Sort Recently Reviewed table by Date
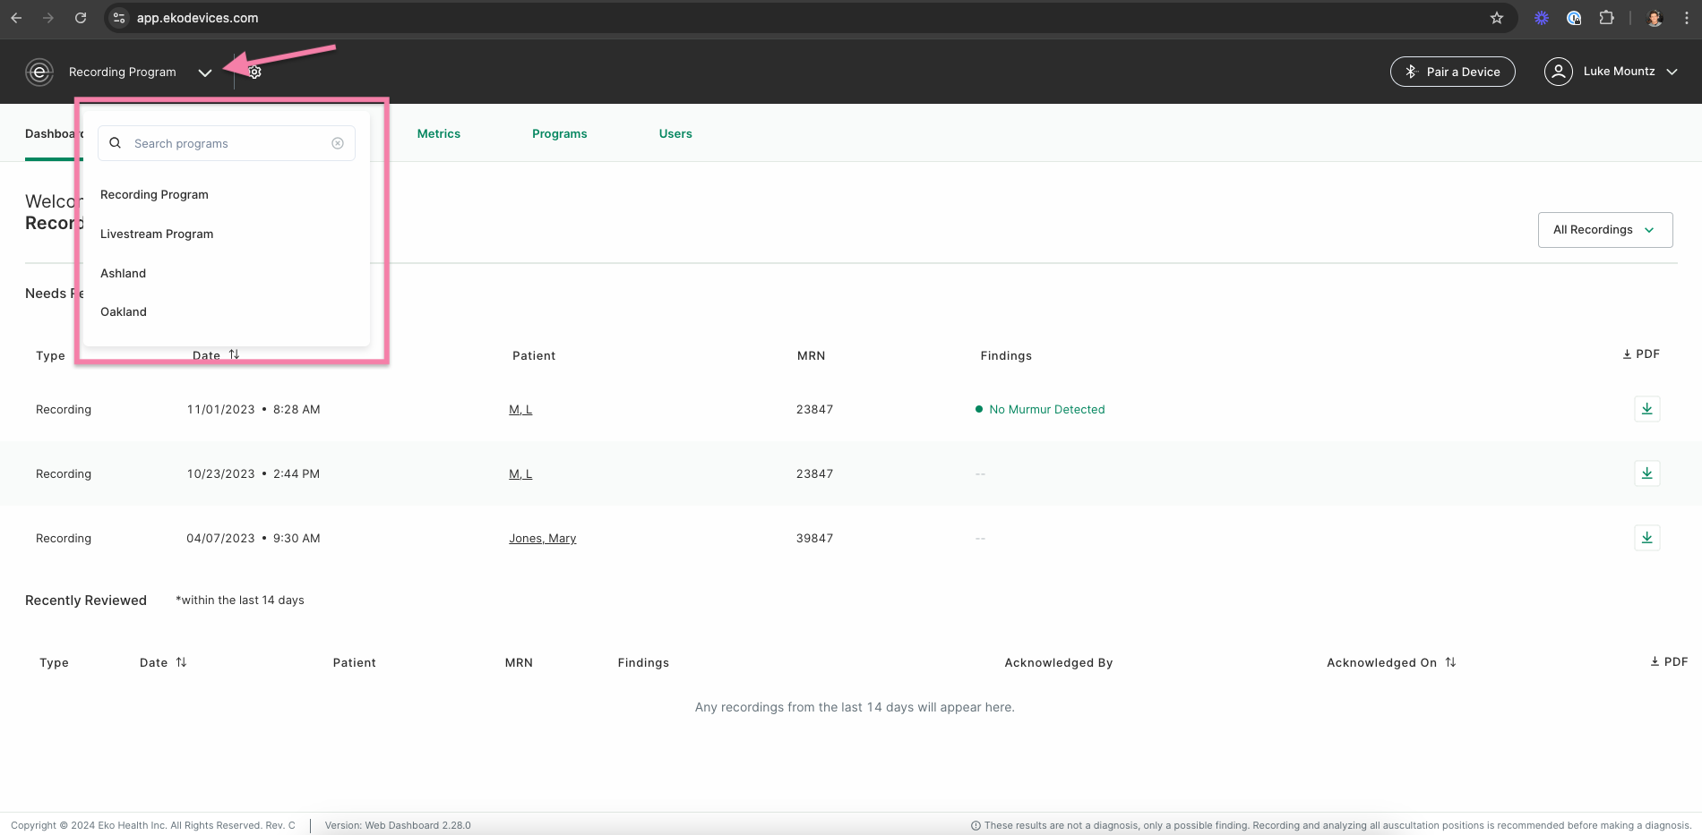 [x=181, y=662]
